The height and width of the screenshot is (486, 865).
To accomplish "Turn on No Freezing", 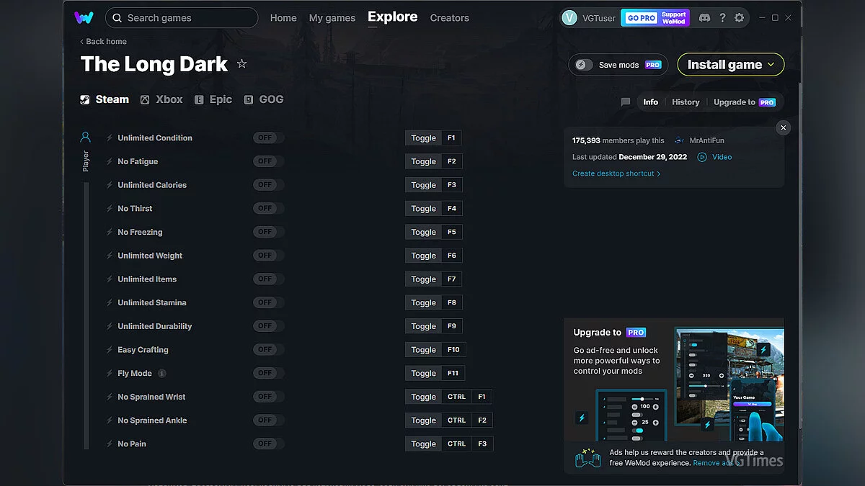I will tap(267, 232).
